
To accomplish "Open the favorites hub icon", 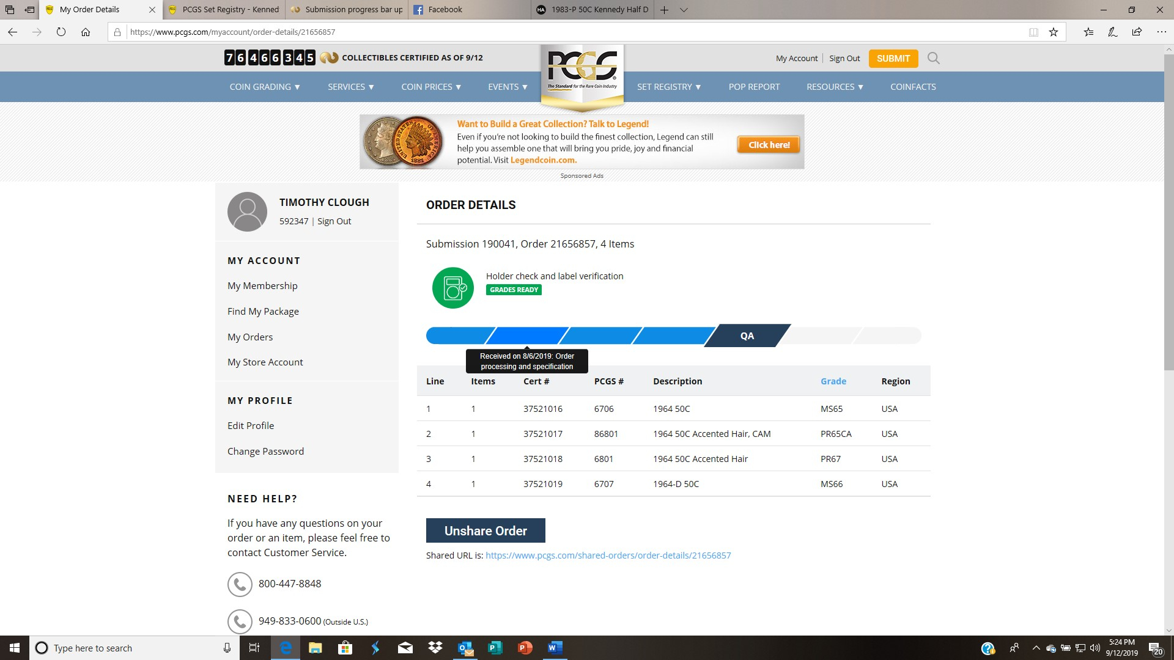I will click(1088, 32).
